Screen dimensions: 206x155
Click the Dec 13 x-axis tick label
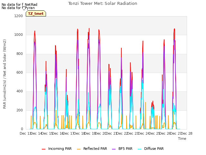pyautogui.click(x=25, y=133)
